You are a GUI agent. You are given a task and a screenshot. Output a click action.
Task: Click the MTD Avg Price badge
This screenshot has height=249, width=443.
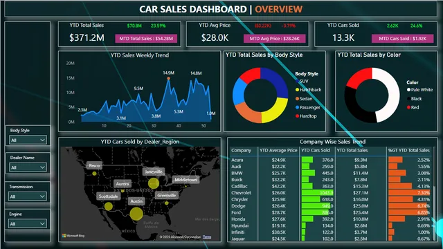(274, 39)
